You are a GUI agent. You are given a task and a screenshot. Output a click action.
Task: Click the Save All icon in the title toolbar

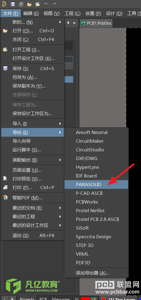(22, 4)
